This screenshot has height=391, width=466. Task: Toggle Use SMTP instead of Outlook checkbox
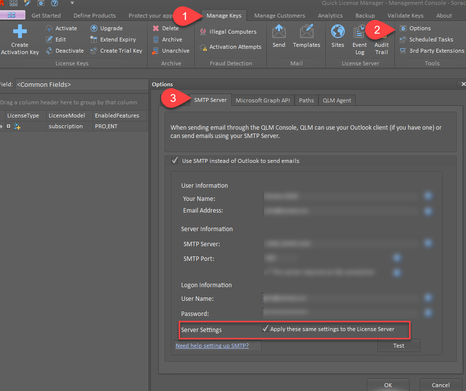[x=175, y=160]
